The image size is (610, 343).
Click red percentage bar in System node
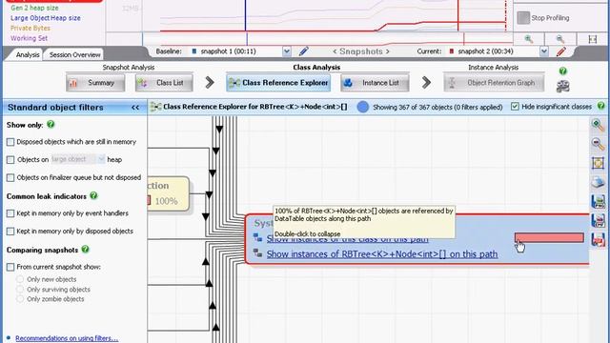(549, 237)
